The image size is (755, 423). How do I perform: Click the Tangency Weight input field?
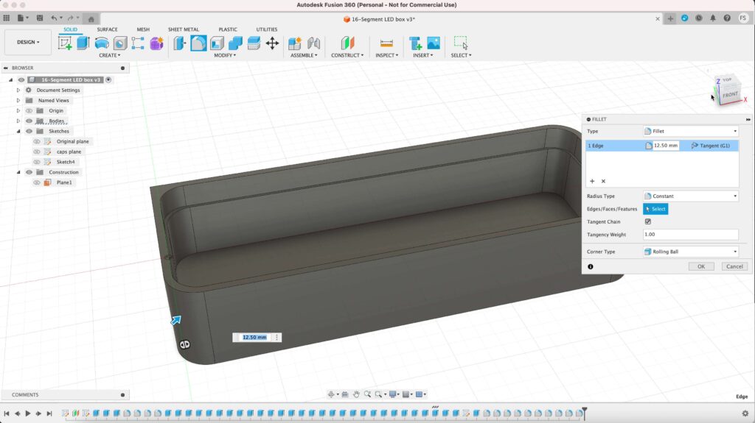pyautogui.click(x=690, y=235)
